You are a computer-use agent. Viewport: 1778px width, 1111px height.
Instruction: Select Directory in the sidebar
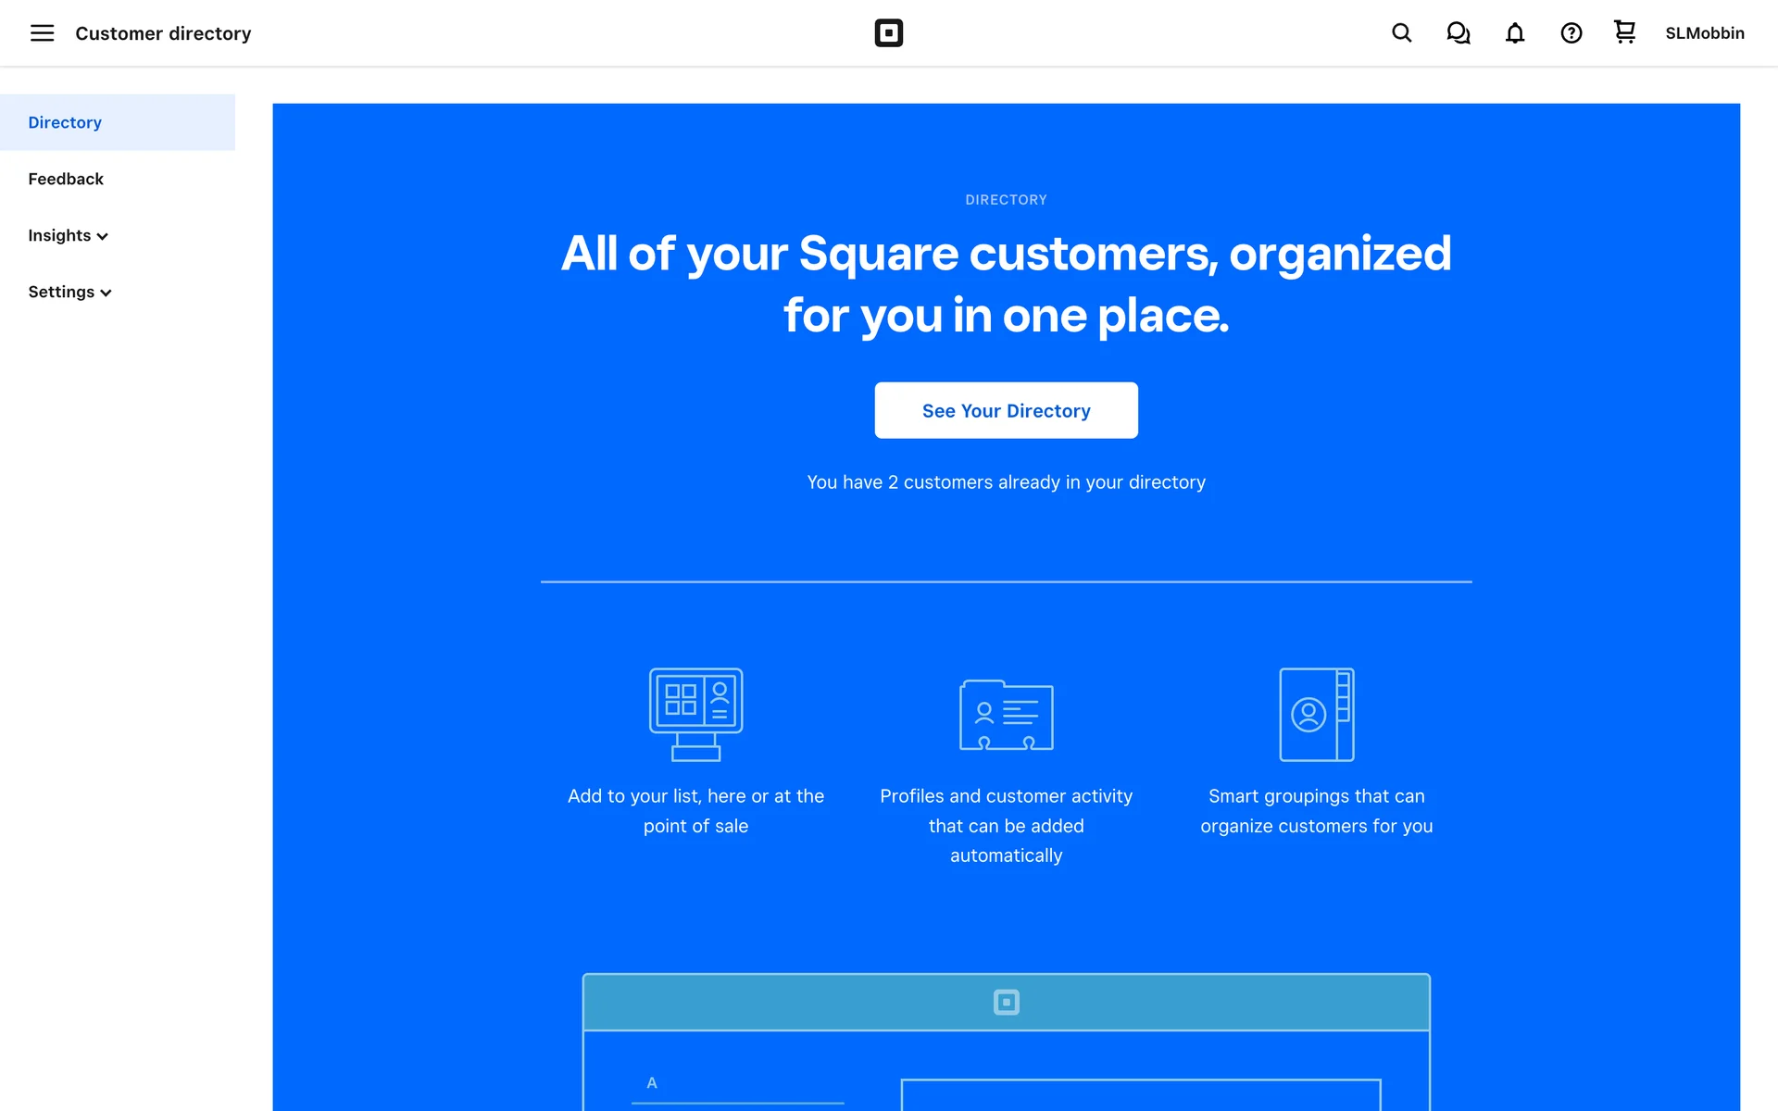(65, 122)
